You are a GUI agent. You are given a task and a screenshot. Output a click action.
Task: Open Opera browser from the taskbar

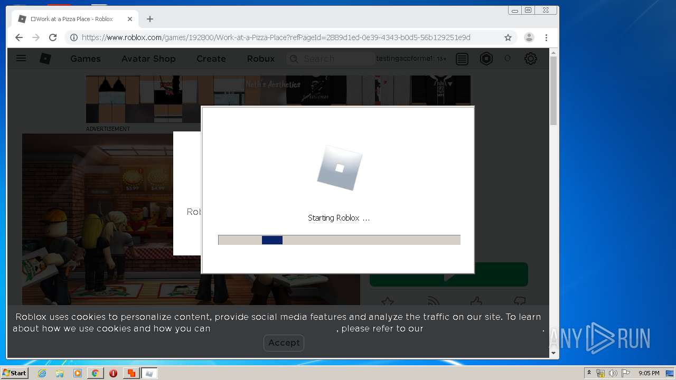click(x=113, y=373)
